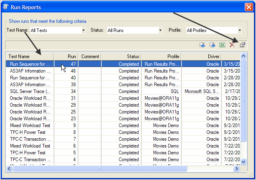
Task: Click the properties icon in the toolbar
Action: pos(242,45)
